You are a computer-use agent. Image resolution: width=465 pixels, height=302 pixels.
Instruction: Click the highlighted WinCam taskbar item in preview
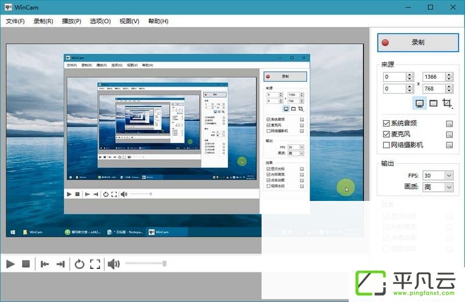[x=167, y=232]
